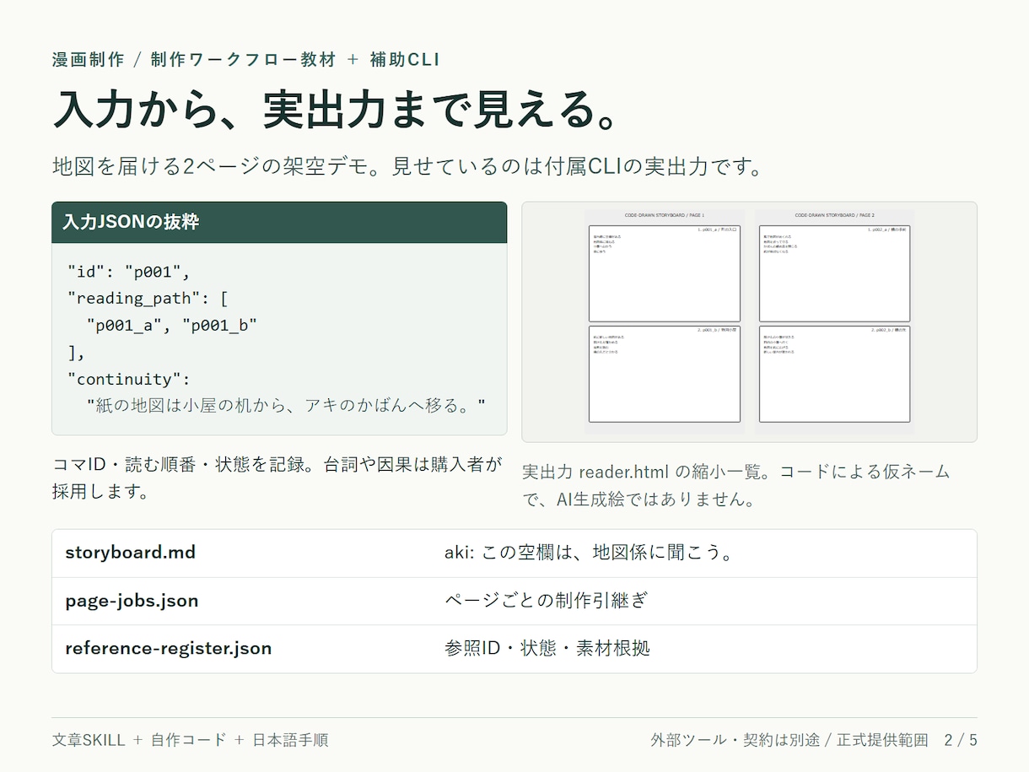Click the code line '"p001_a", "p001_b"'
This screenshot has width=1029, height=772.
(x=172, y=326)
